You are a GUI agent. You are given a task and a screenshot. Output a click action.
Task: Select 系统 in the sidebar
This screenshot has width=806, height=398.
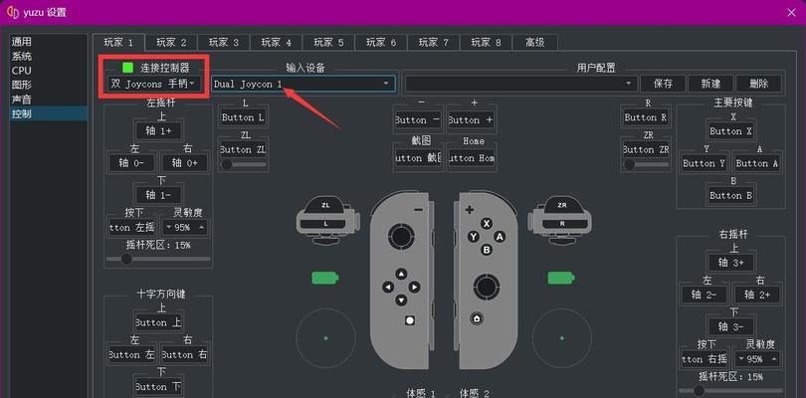[x=49, y=56]
